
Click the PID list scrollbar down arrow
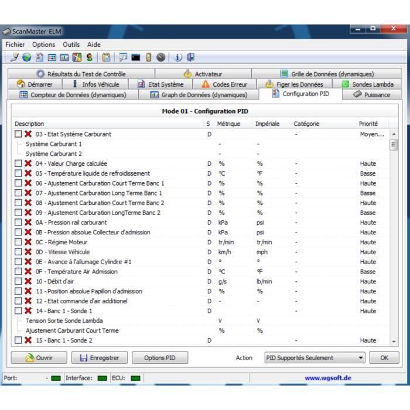(x=394, y=341)
